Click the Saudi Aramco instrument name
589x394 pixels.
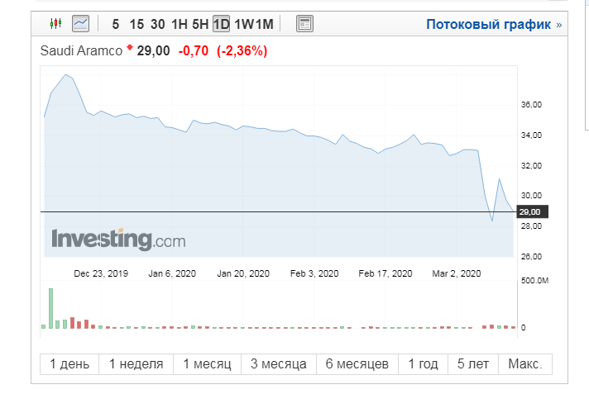[x=81, y=50]
